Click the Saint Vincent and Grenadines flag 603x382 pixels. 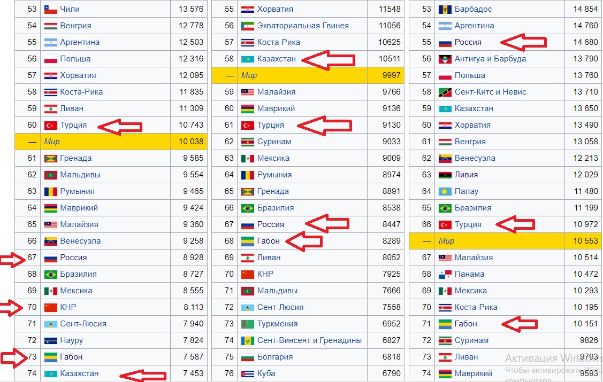tap(248, 340)
